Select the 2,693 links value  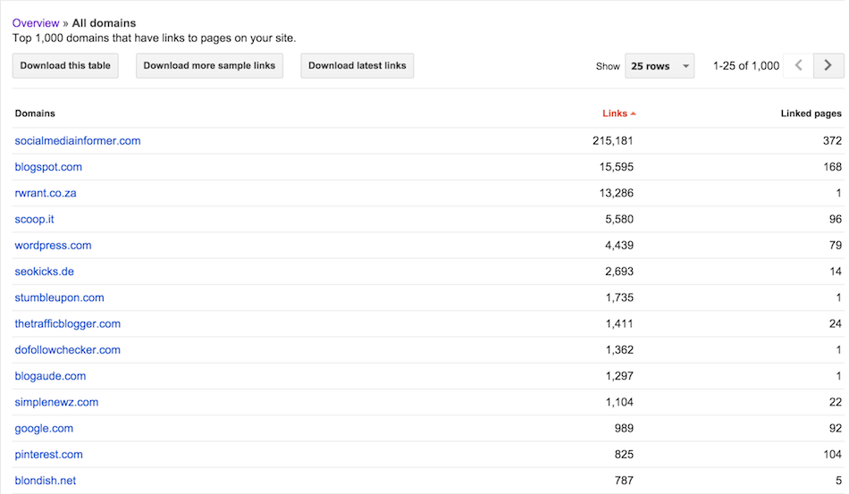click(619, 272)
